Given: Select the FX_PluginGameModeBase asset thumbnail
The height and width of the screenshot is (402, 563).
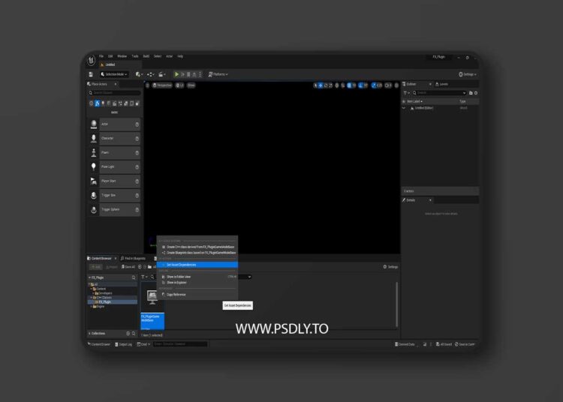Looking at the screenshot, I should tap(152, 300).
